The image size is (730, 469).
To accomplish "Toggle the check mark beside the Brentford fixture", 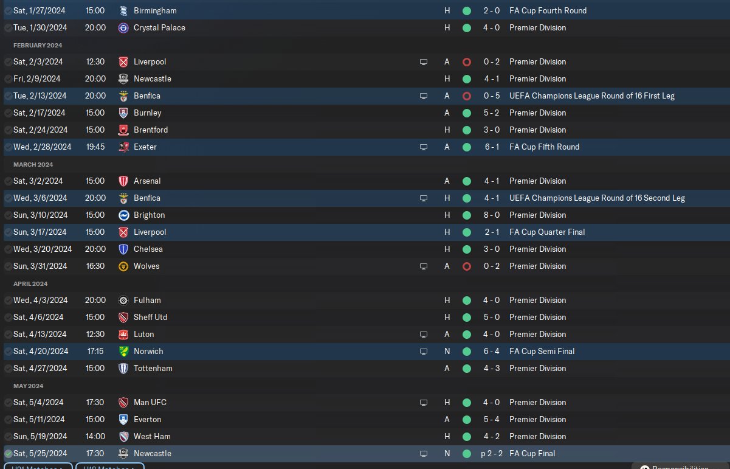I will pyautogui.click(x=8, y=130).
